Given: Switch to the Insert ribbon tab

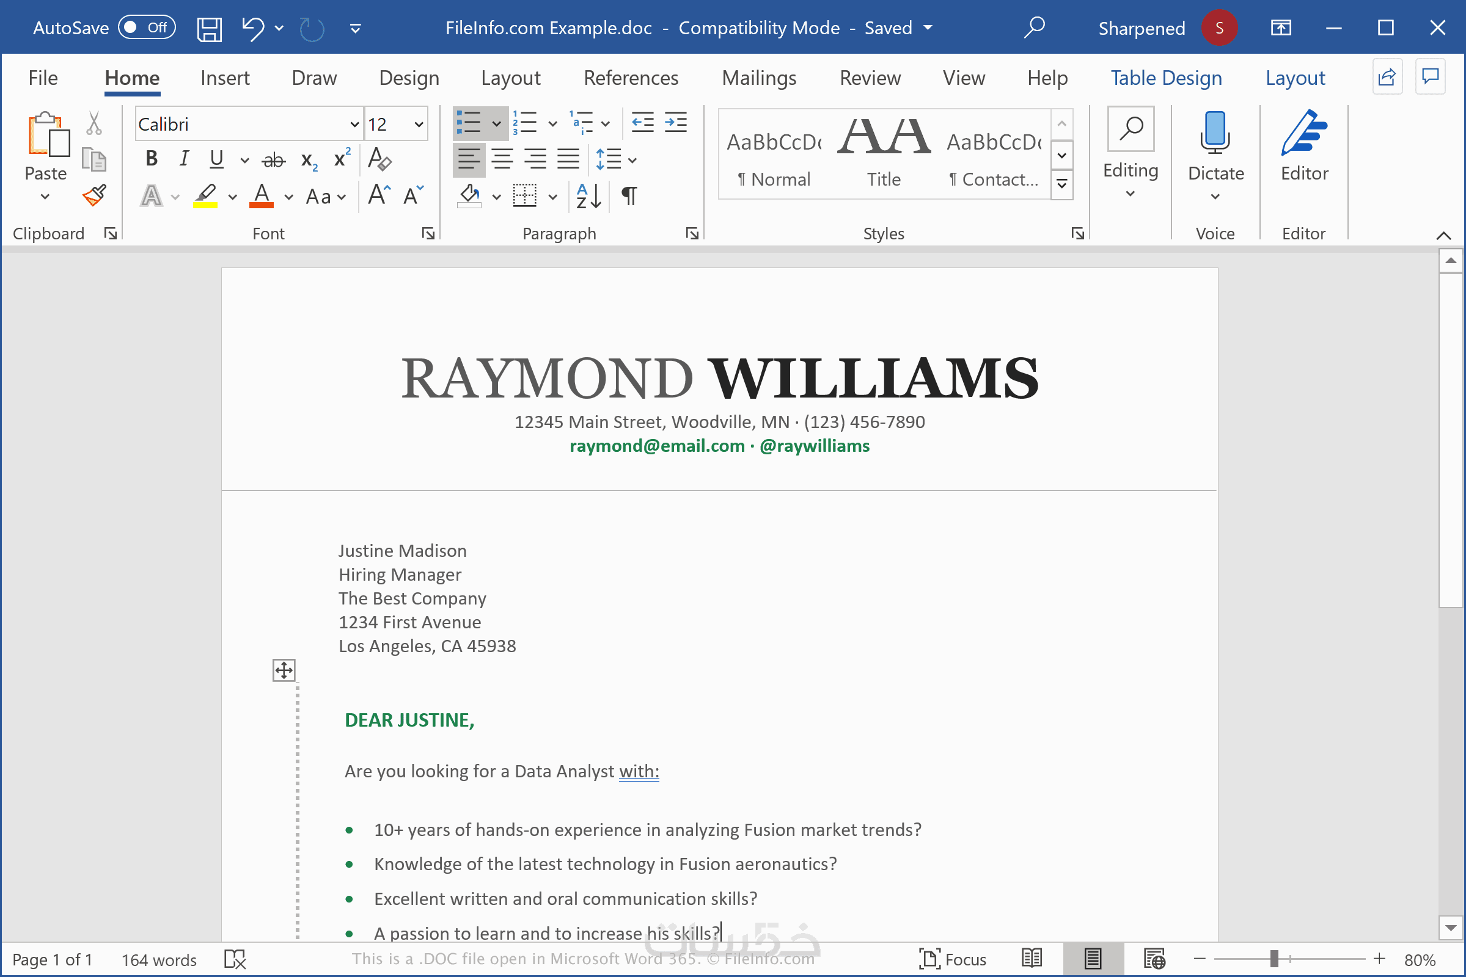Looking at the screenshot, I should tap(224, 78).
